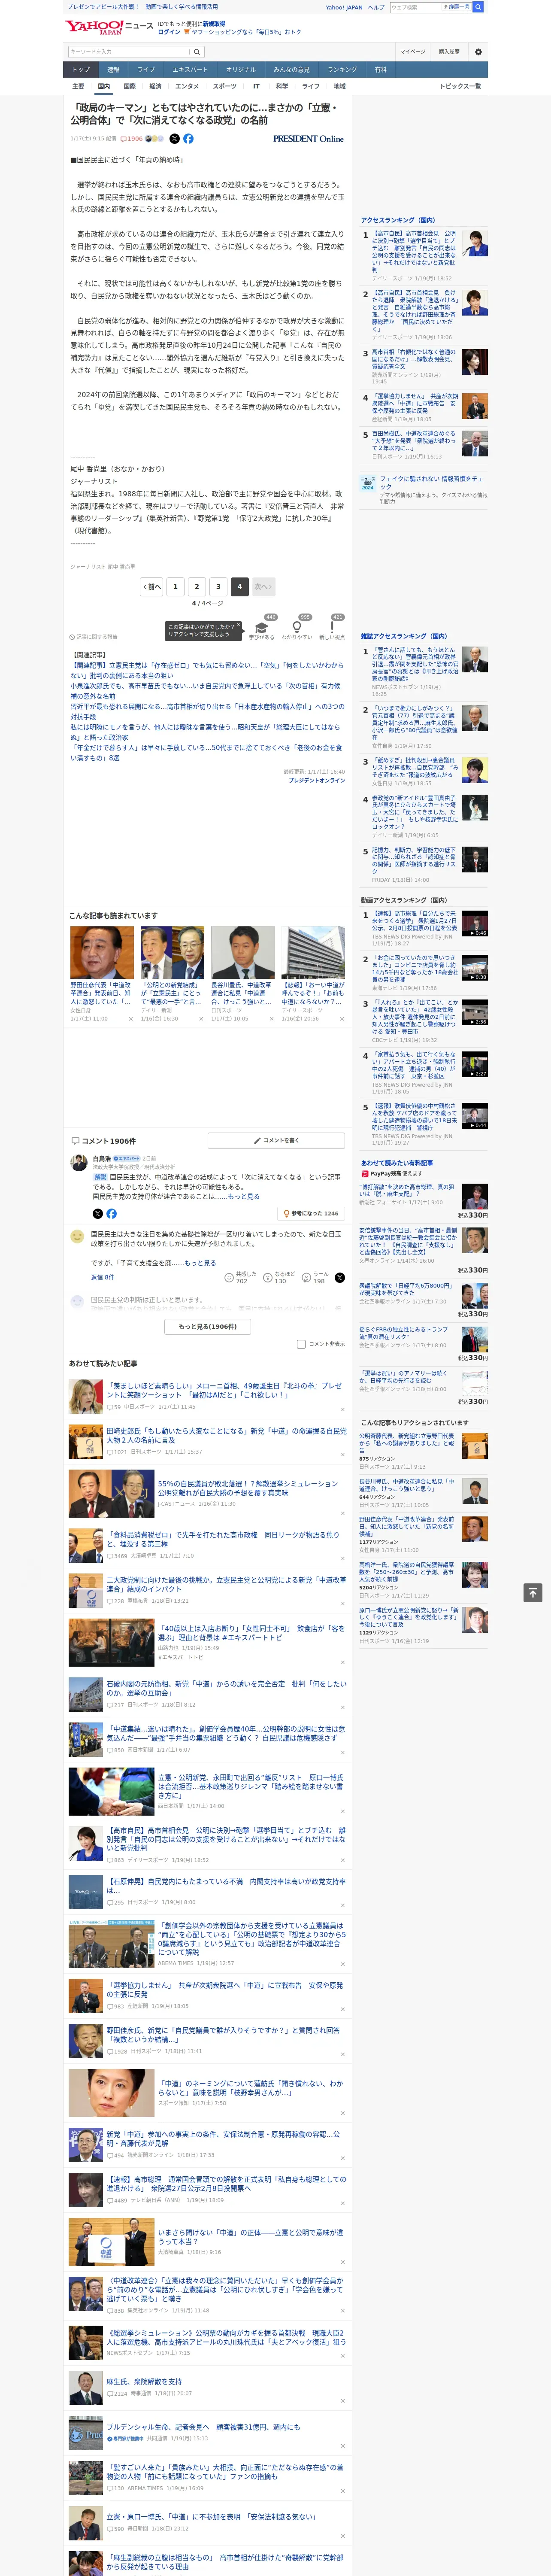This screenshot has width=551, height=2576.
Task: Click the 新しい視点 exclamation reaction
Action: 332,628
